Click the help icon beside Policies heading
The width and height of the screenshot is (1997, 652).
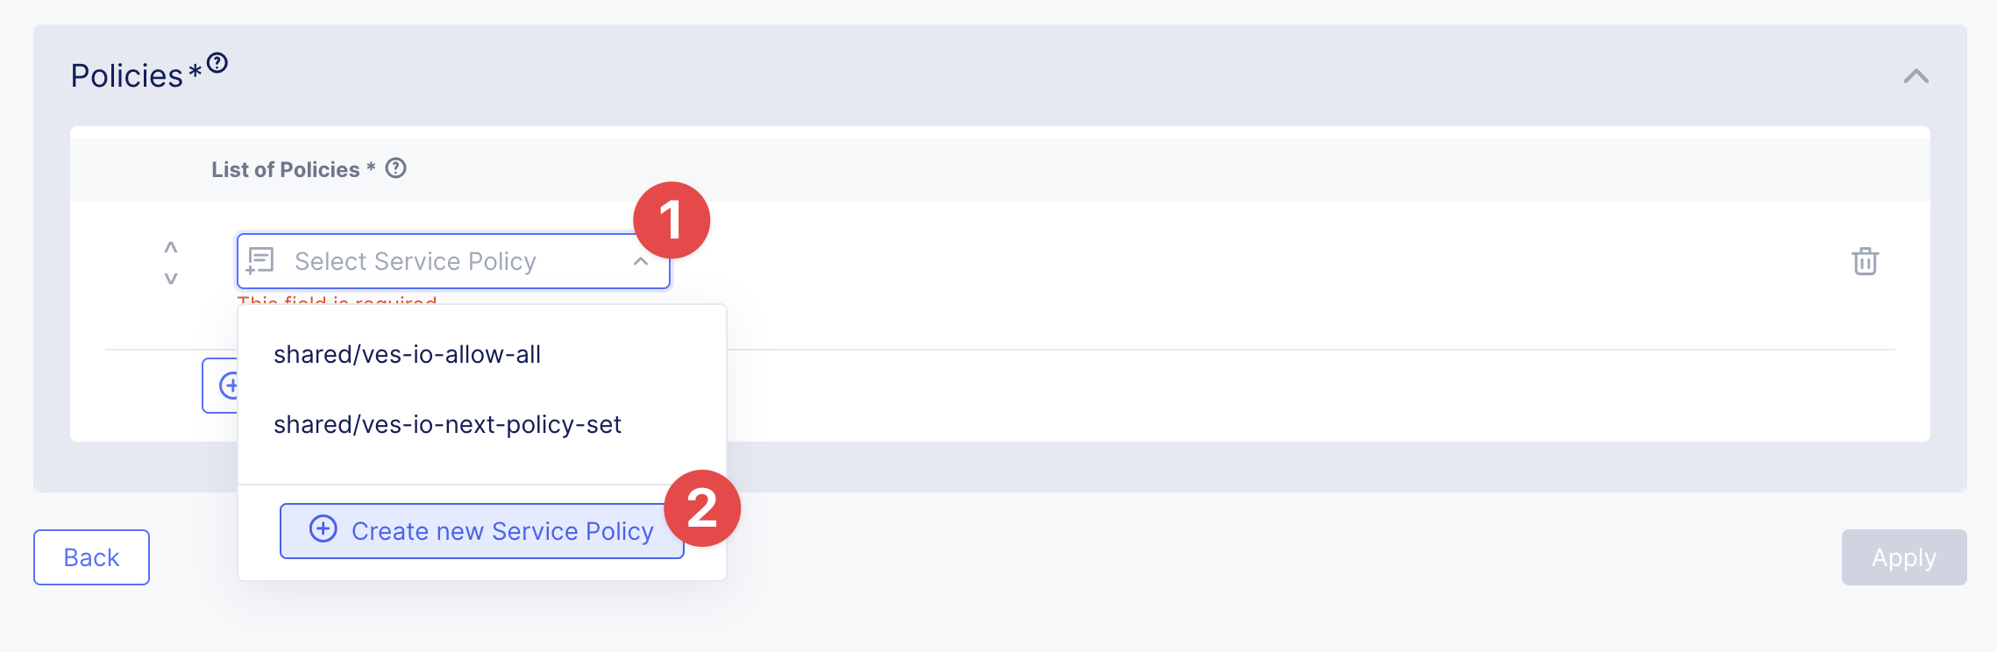pyautogui.click(x=217, y=63)
